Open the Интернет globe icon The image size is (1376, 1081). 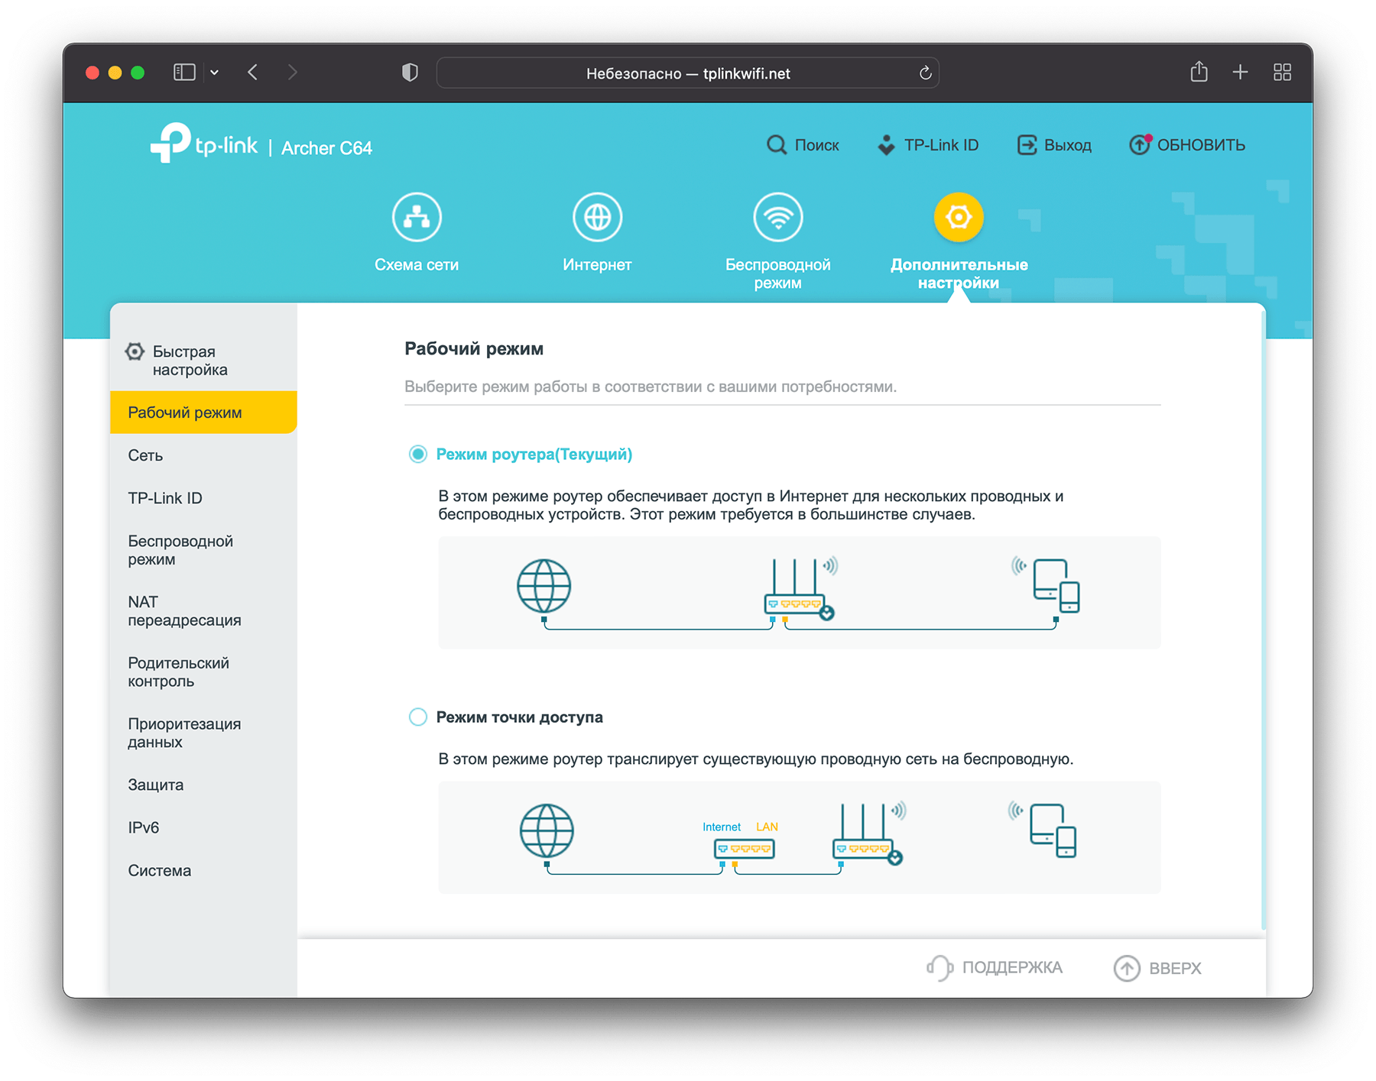597,218
